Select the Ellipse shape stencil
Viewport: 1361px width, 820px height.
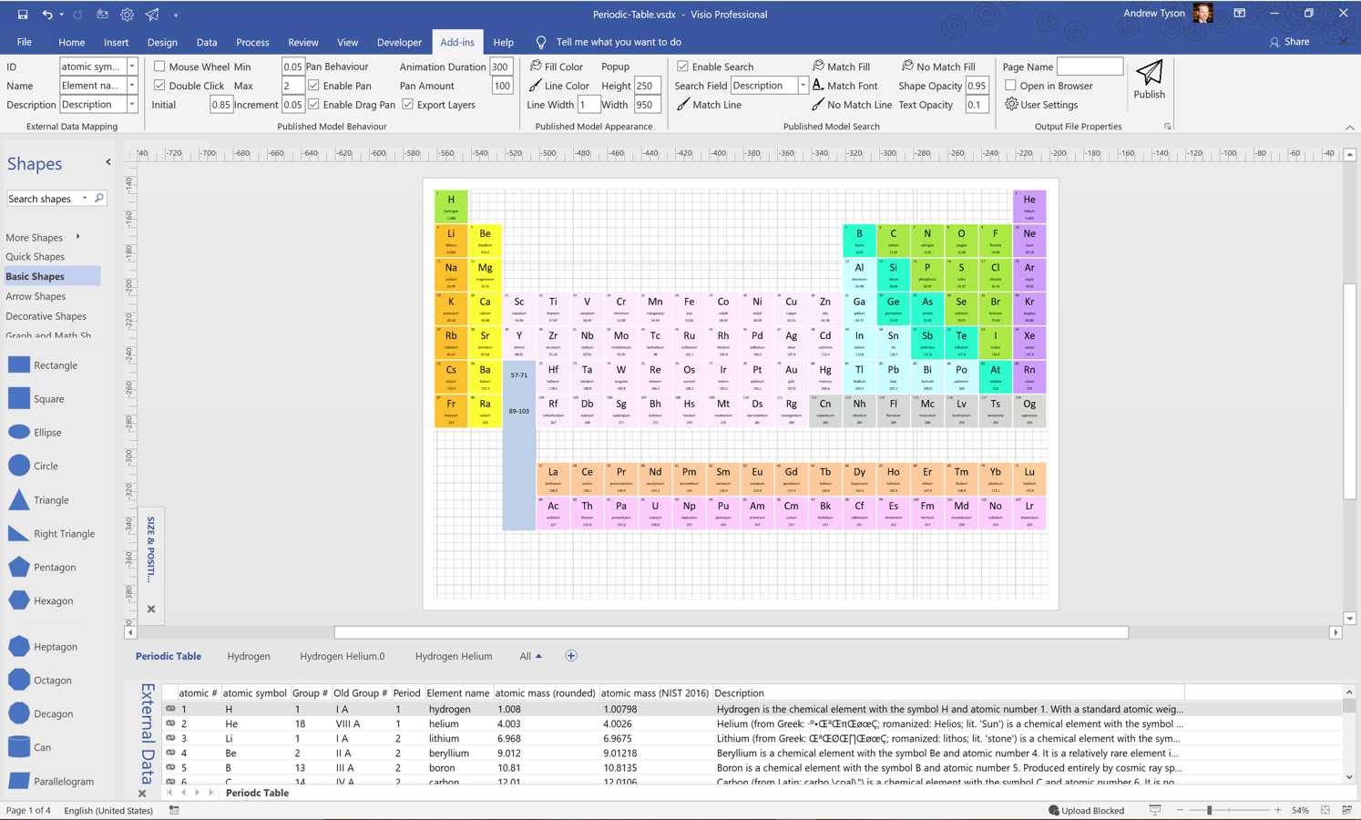pyautogui.click(x=19, y=432)
